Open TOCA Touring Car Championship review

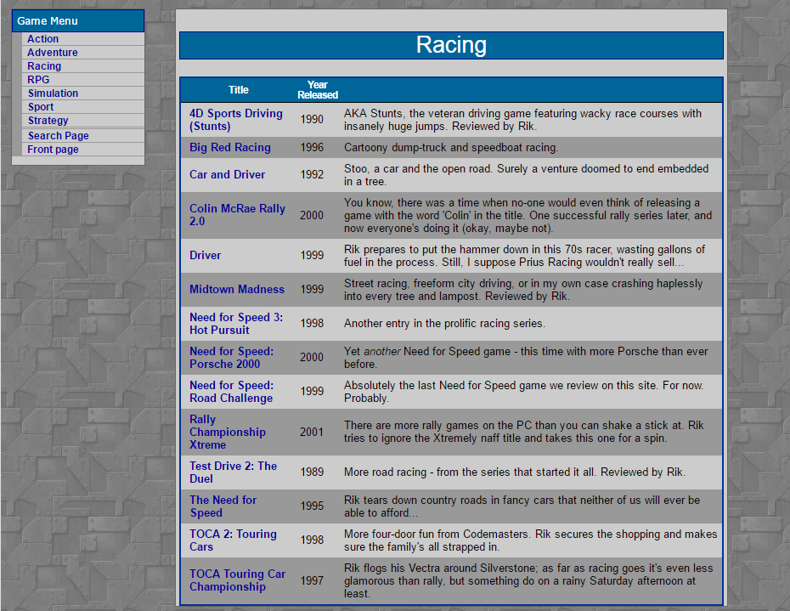[x=237, y=580]
